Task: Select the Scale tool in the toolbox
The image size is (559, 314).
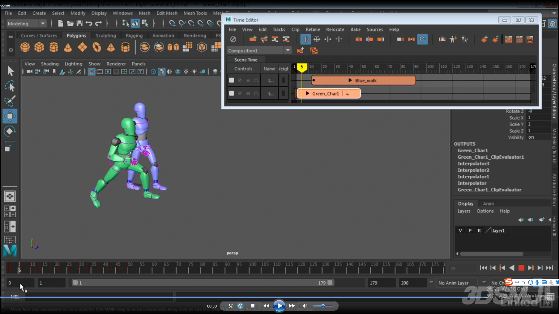Action: pyautogui.click(x=10, y=146)
